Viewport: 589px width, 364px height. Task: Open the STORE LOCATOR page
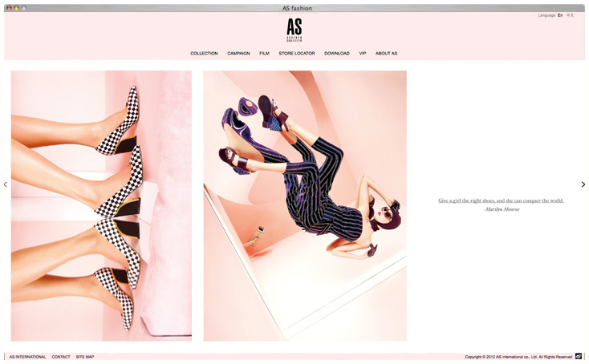point(297,53)
